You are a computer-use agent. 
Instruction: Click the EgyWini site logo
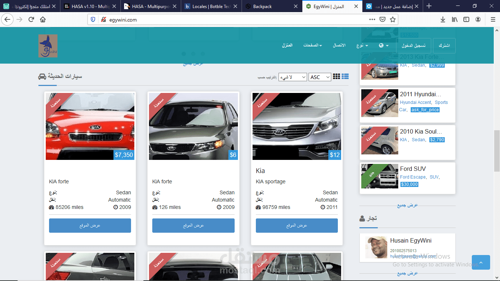coord(48,46)
